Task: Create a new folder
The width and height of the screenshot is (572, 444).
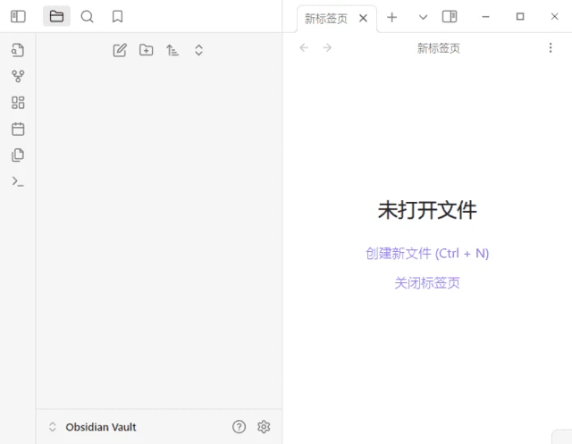Action: tap(147, 50)
